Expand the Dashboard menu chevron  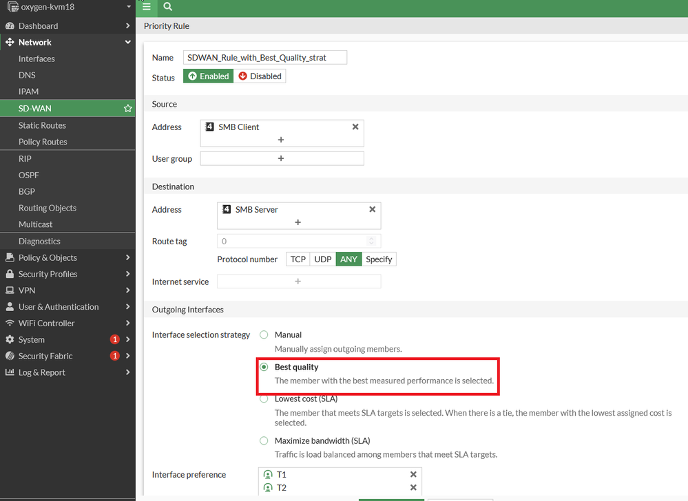pyautogui.click(x=127, y=26)
